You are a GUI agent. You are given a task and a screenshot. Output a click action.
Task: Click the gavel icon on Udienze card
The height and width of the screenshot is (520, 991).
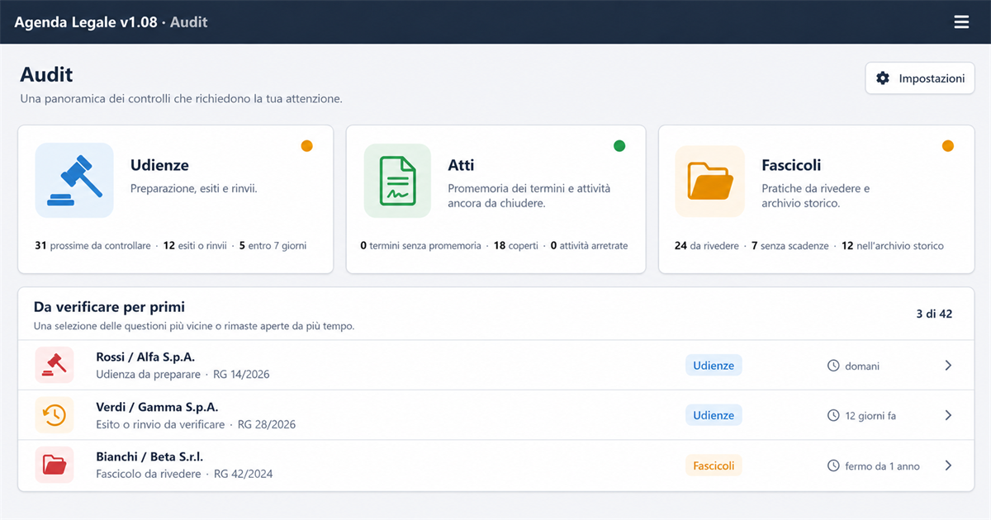pos(74,180)
